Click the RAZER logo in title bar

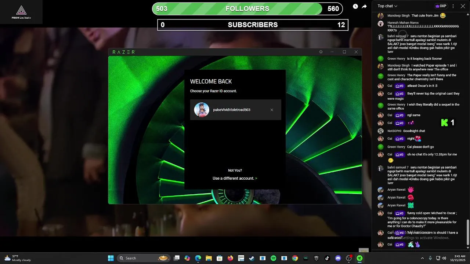coord(123,52)
